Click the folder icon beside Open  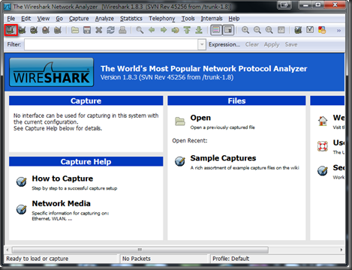click(180, 121)
